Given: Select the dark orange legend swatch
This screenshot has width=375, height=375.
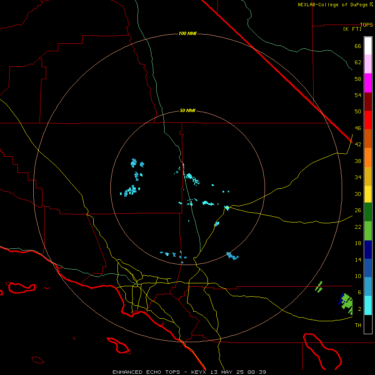Looking at the screenshot, I should (368, 138).
